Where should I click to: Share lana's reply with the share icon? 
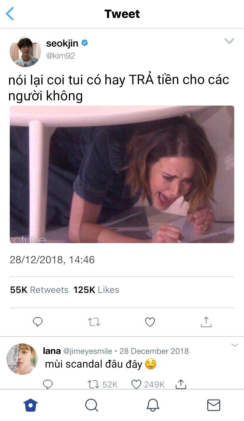click(181, 384)
